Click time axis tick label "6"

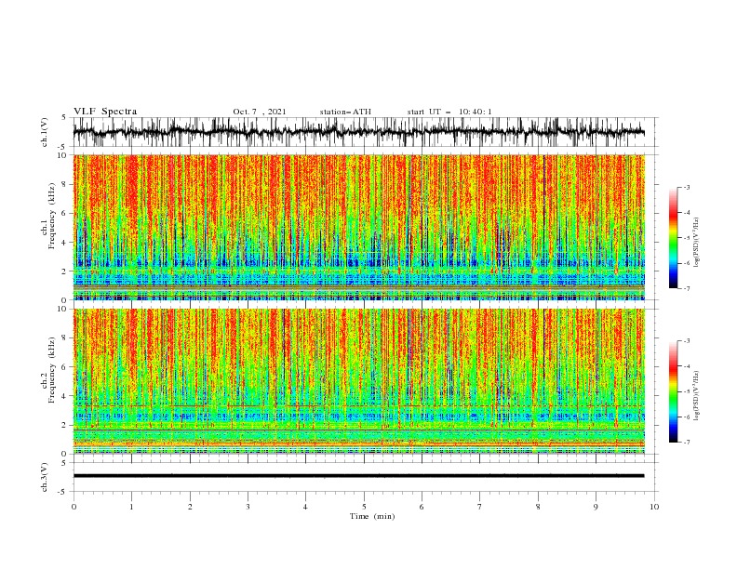point(422,507)
